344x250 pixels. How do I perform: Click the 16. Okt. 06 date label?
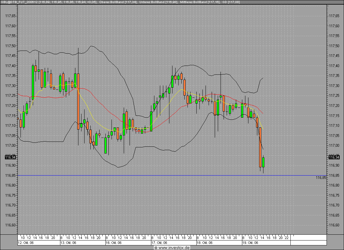tap(114, 243)
